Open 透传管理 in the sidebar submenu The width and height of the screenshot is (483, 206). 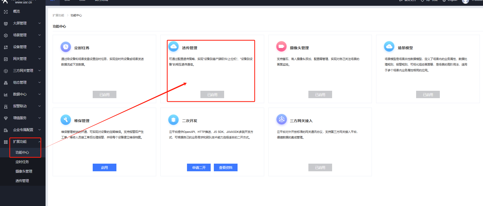[x=22, y=181]
